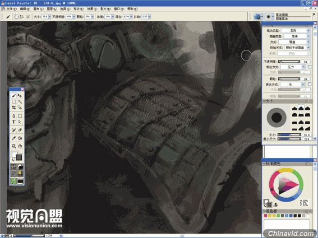Open the brush variant selector
The width and height of the screenshot is (318, 238).
coord(270,17)
